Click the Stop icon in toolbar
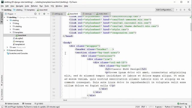Screen dimensions: 192x108 (184, 10)
